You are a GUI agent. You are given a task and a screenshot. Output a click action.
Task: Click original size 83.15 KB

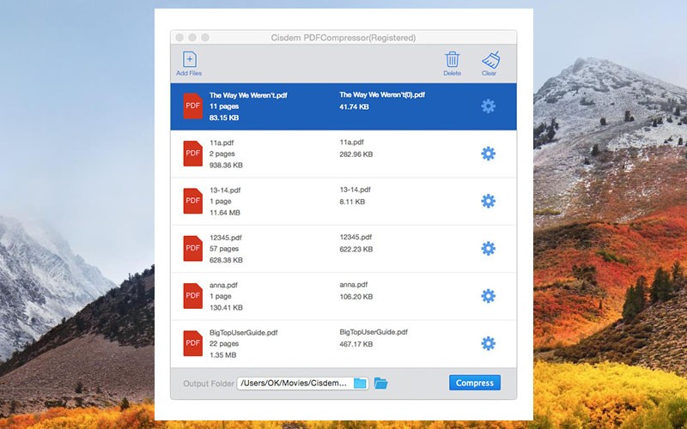(224, 118)
